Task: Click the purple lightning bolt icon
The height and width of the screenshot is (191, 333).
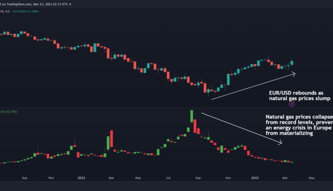Action: click(x=292, y=103)
